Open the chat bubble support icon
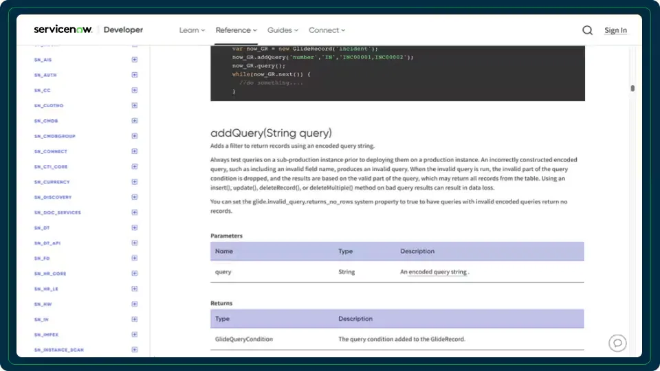The image size is (660, 371). click(617, 344)
